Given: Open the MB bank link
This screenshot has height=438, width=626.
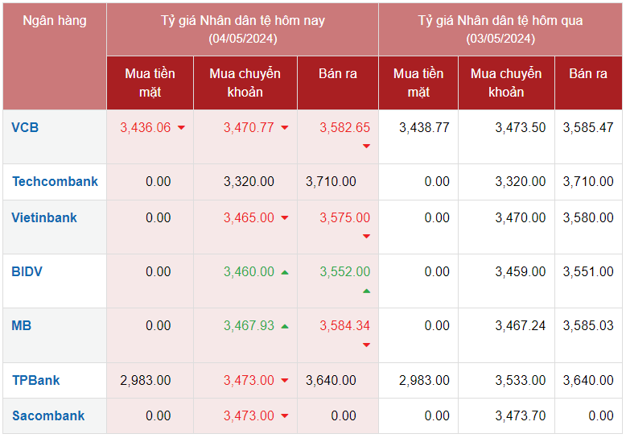Looking at the screenshot, I should coord(22,325).
